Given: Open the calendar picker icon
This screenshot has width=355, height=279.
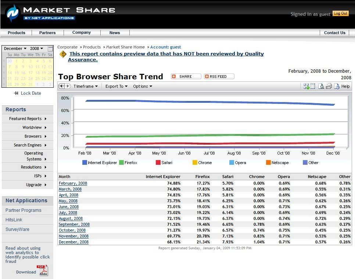Looking at the screenshot, I should click(50, 48).
